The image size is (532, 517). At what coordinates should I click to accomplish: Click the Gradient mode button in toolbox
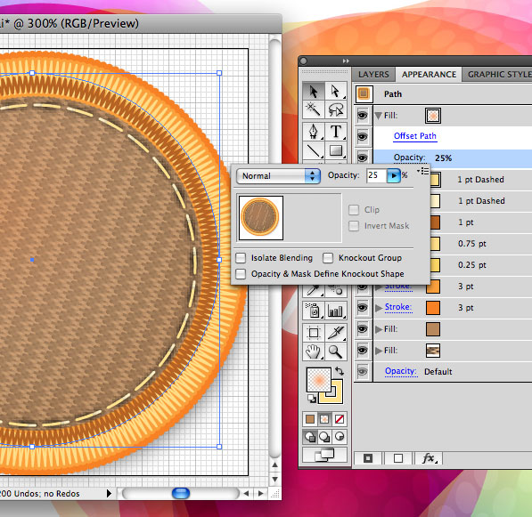click(324, 419)
